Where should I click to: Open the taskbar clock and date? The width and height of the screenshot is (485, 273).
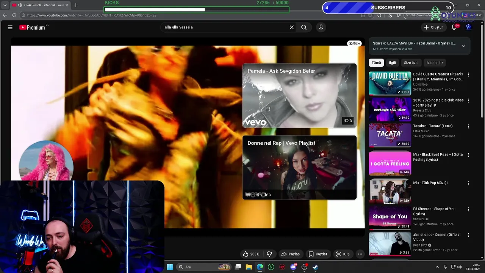(x=473, y=267)
